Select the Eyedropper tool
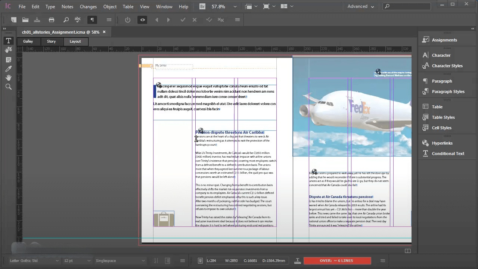The width and height of the screenshot is (478, 269). (9, 69)
